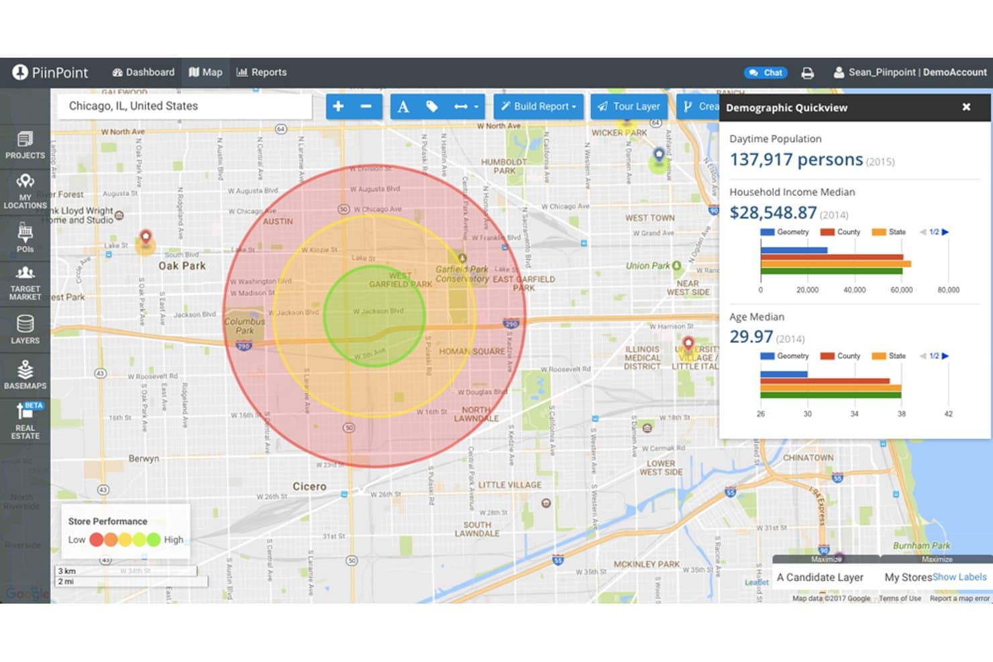Image resolution: width=993 pixels, height=662 pixels.
Task: Open the Projects sidebar panel
Action: [25, 145]
